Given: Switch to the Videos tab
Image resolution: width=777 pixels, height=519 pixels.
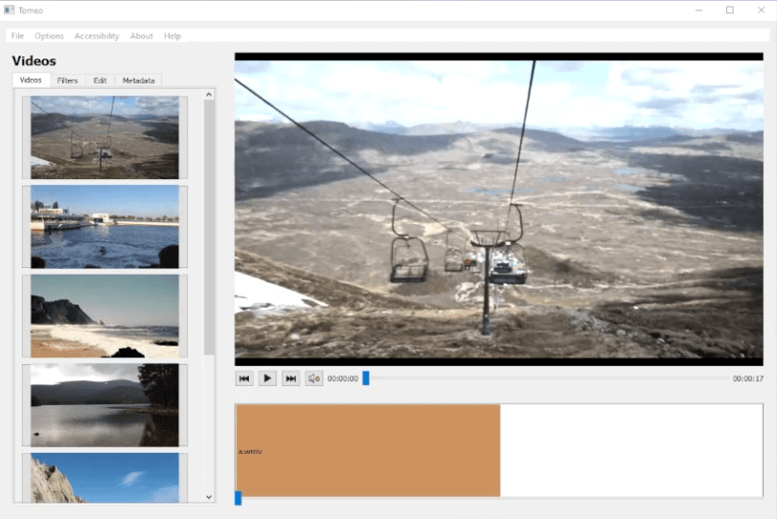Looking at the screenshot, I should (x=31, y=80).
